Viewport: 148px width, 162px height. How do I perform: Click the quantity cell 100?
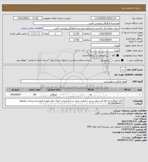(34, 94)
